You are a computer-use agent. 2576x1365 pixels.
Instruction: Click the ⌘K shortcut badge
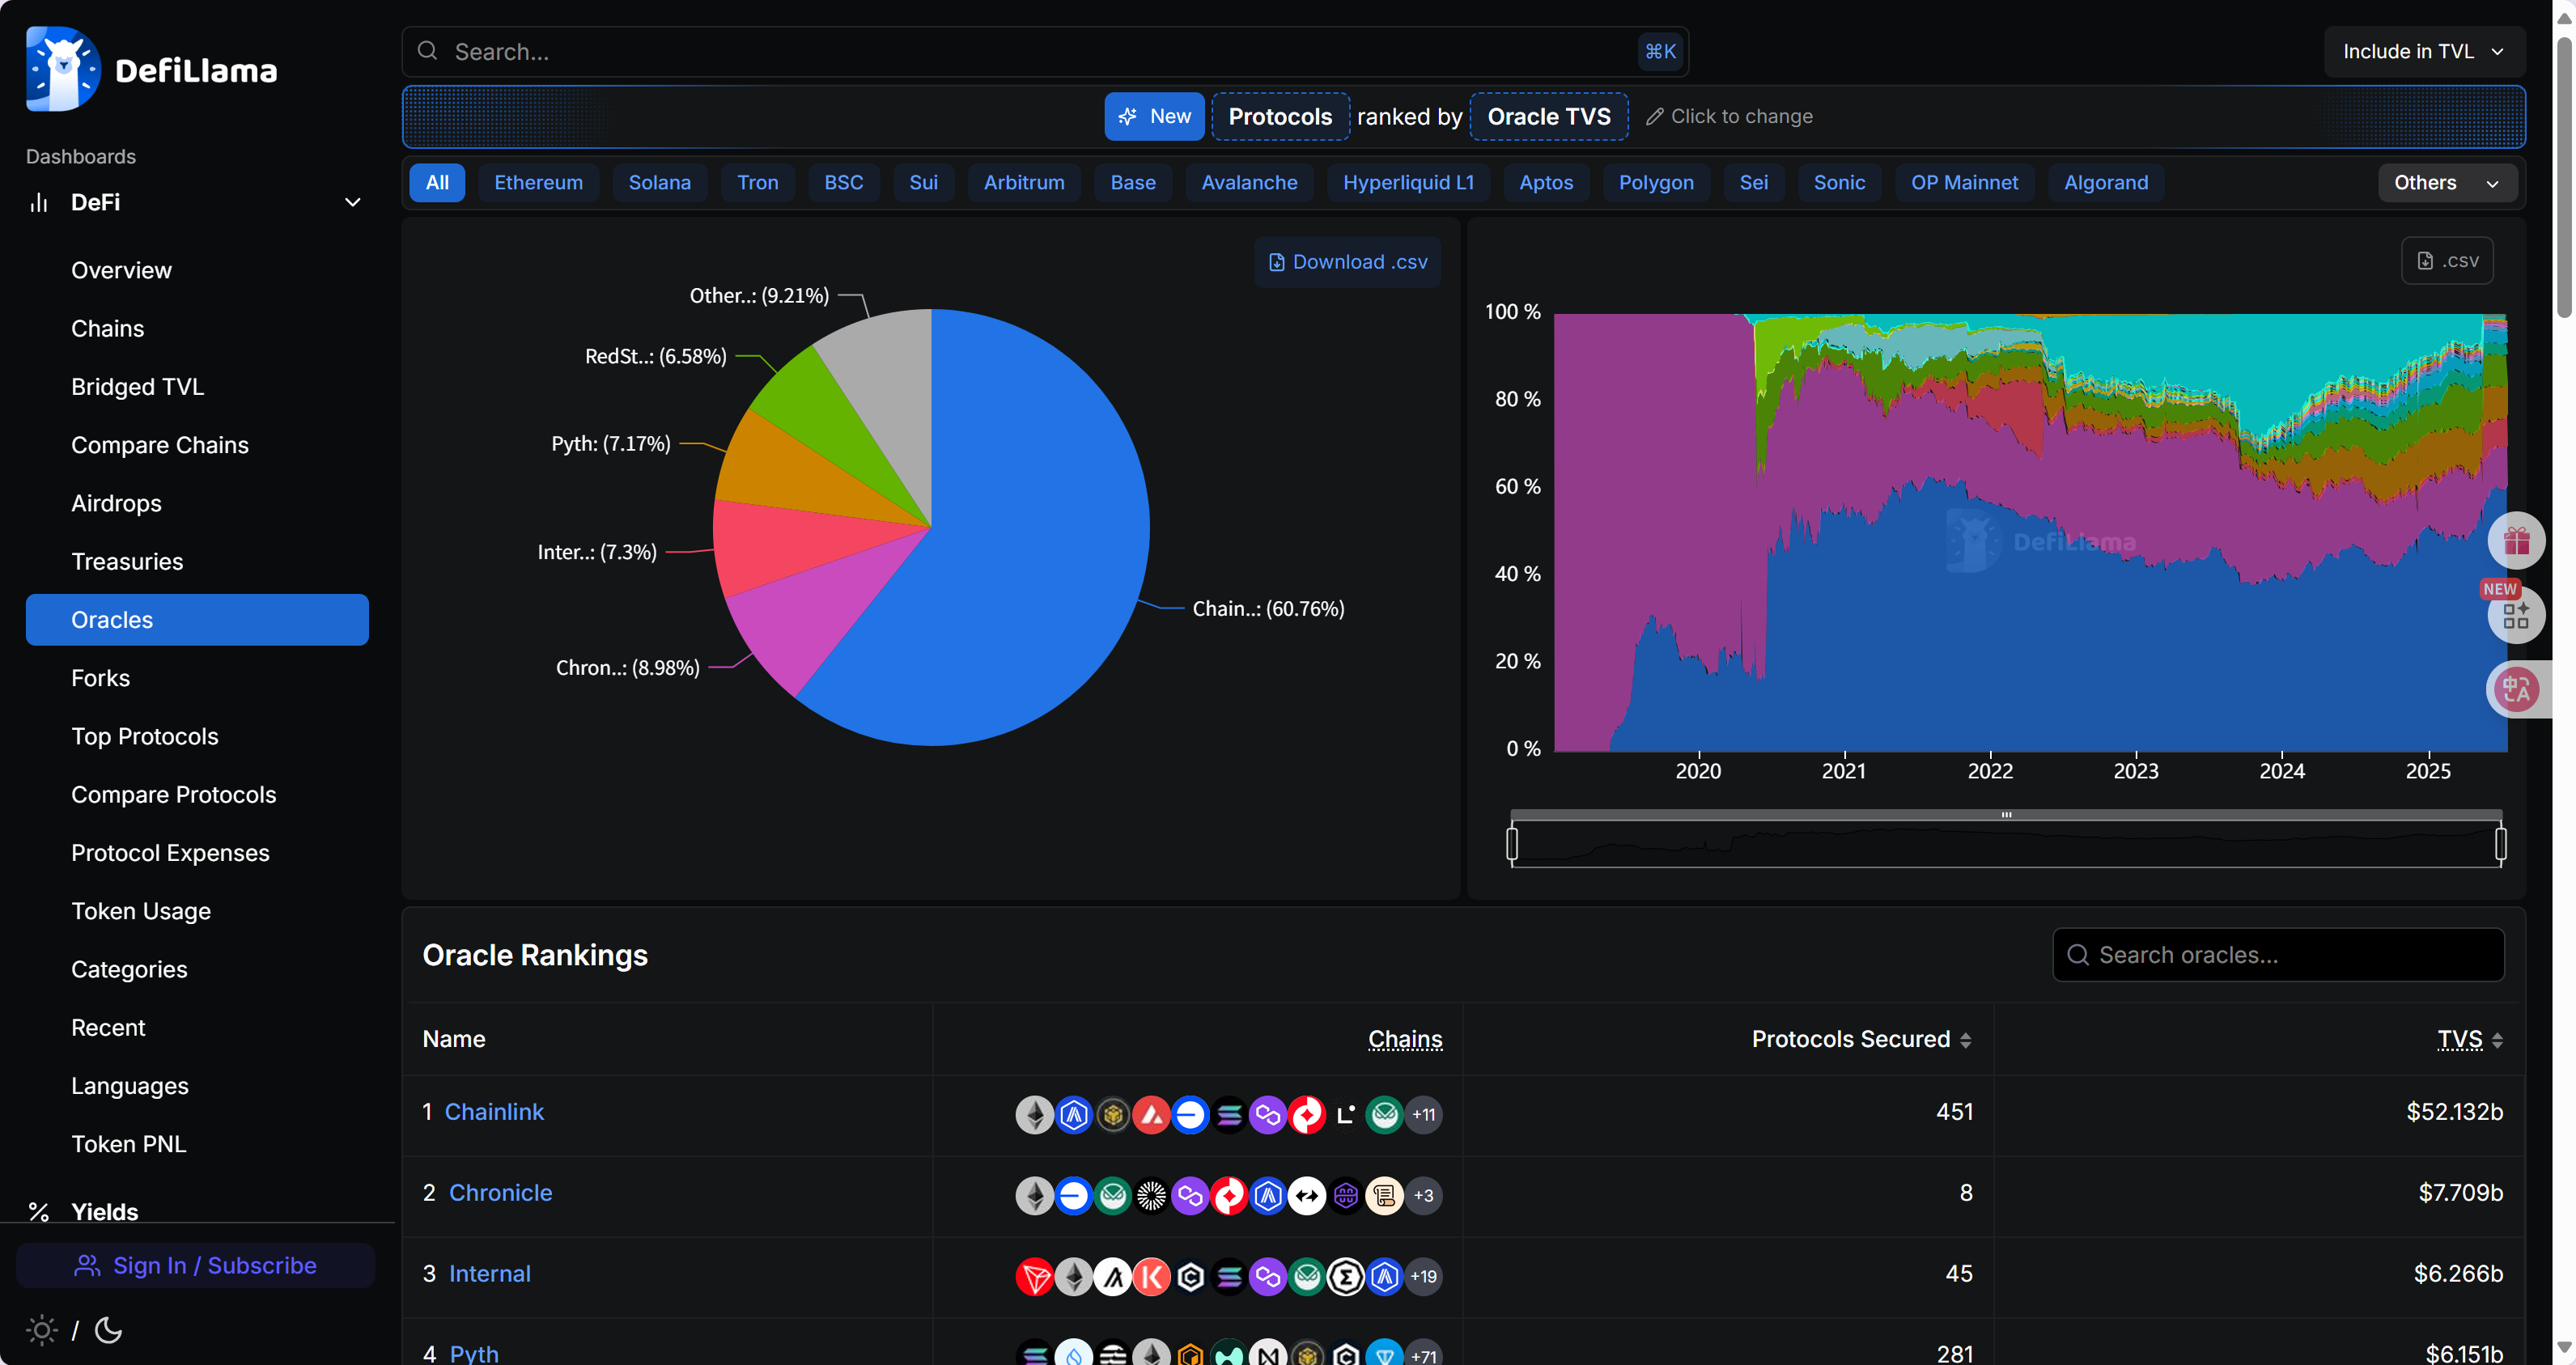[x=1660, y=51]
